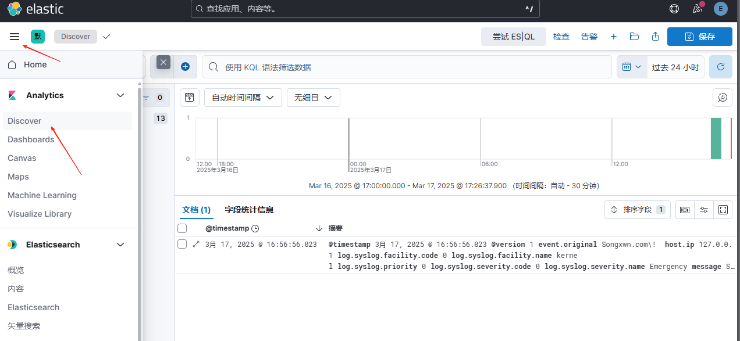Hide the chart toggle icon
Image resolution: width=740 pixels, height=341 pixels.
tap(190, 98)
